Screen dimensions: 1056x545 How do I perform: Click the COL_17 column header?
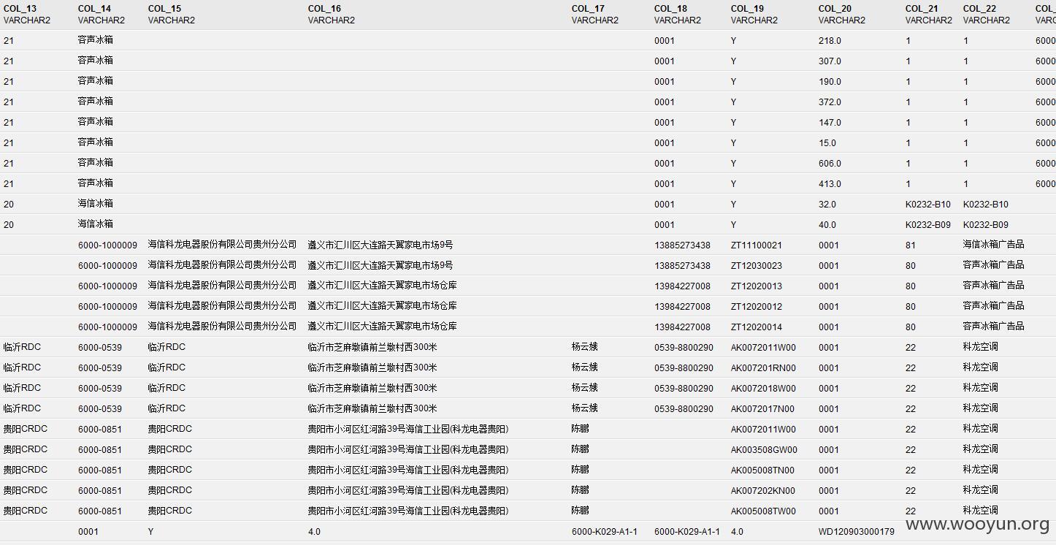tap(589, 9)
